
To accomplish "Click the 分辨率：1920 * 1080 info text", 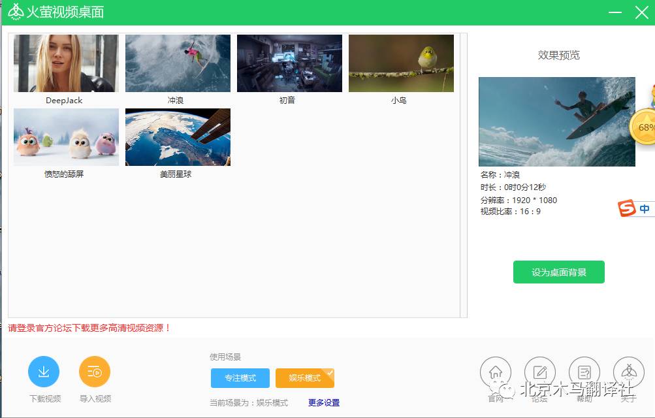I will (x=519, y=200).
